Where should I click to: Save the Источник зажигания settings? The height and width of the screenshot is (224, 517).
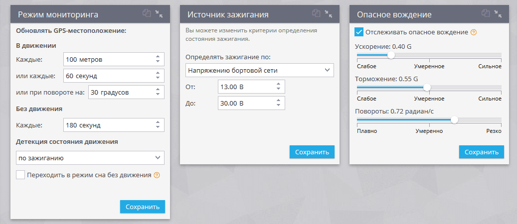(312, 152)
